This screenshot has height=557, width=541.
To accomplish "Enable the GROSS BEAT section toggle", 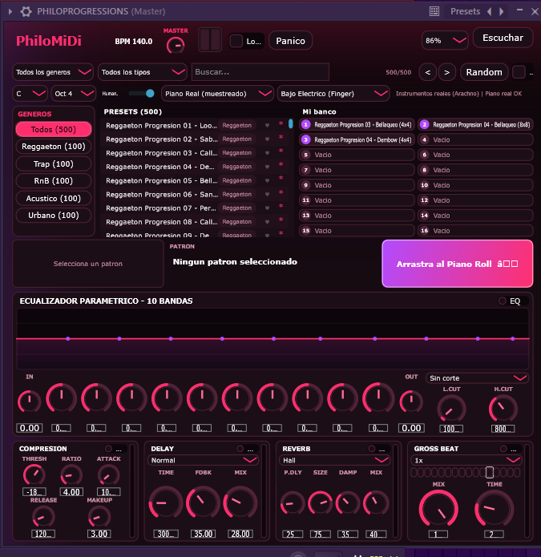I will coord(503,449).
